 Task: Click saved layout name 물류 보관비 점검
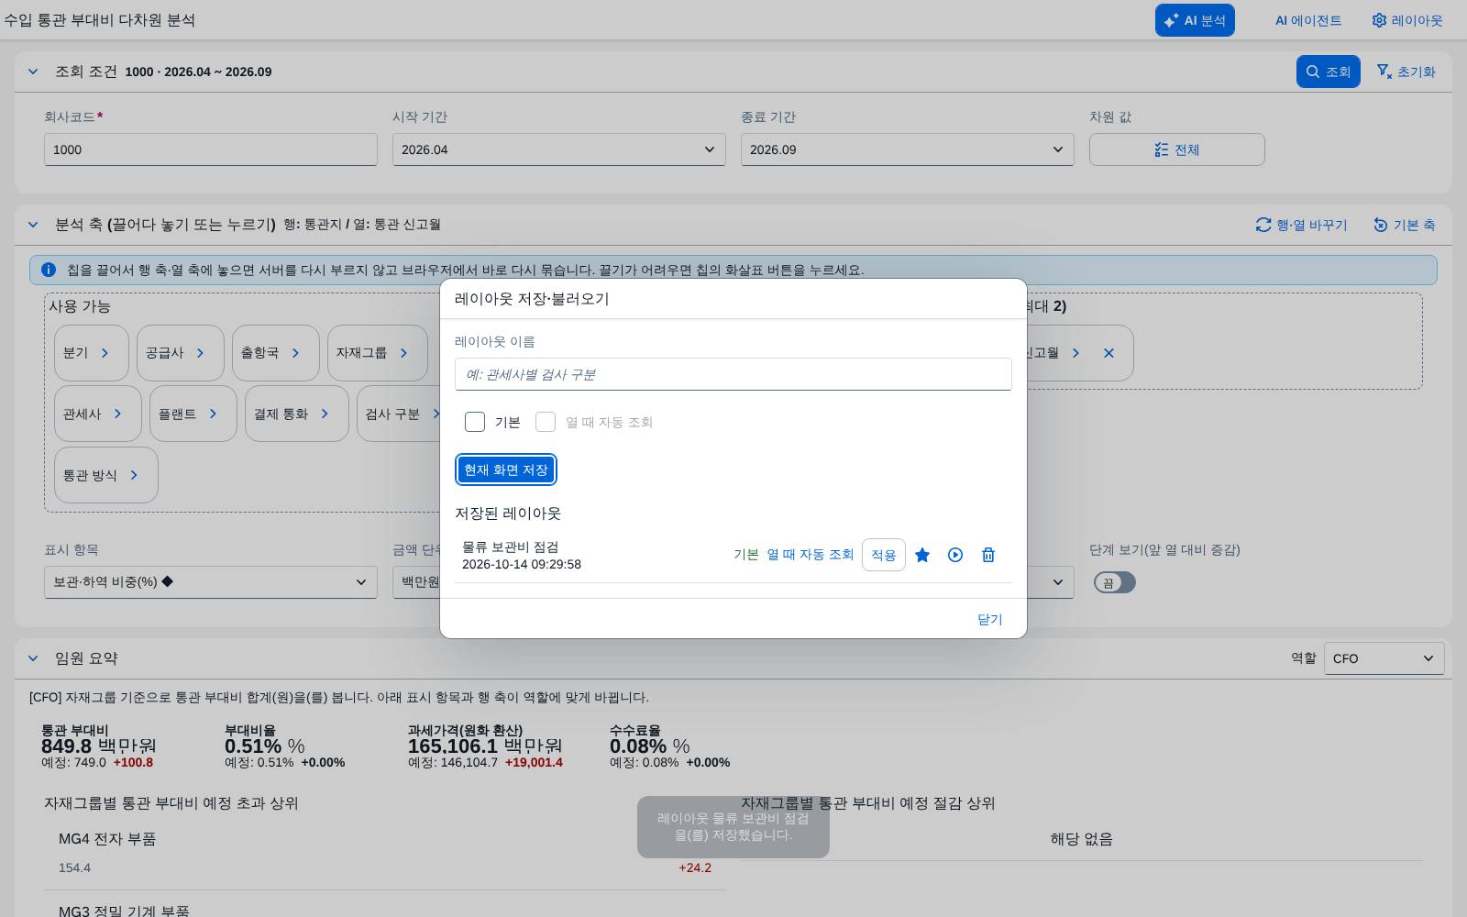[x=511, y=547]
